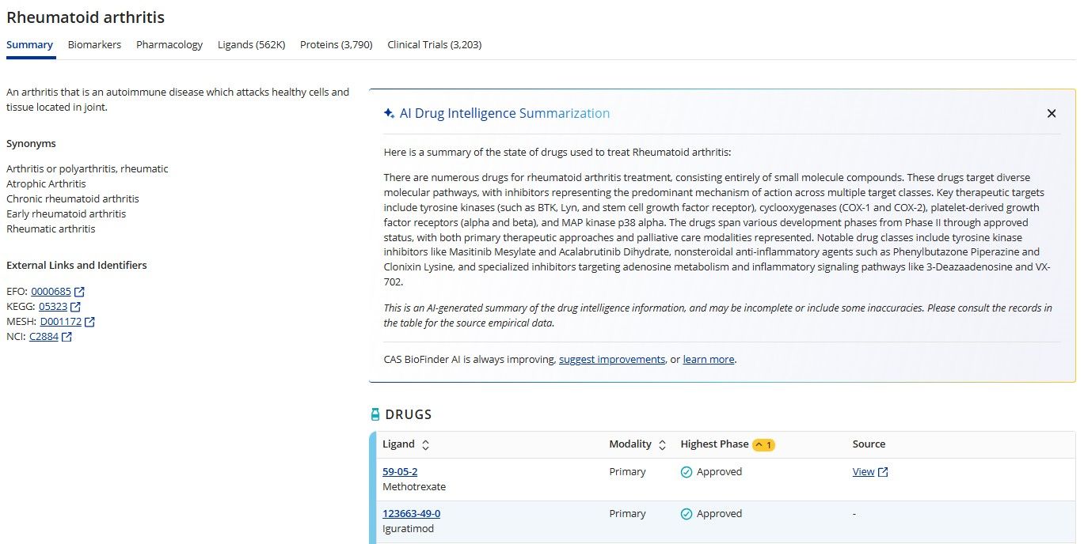The height and width of the screenshot is (544, 1084).
Task: Open the Iguratimod ligand 123663-49-0 link
Action: (x=411, y=514)
